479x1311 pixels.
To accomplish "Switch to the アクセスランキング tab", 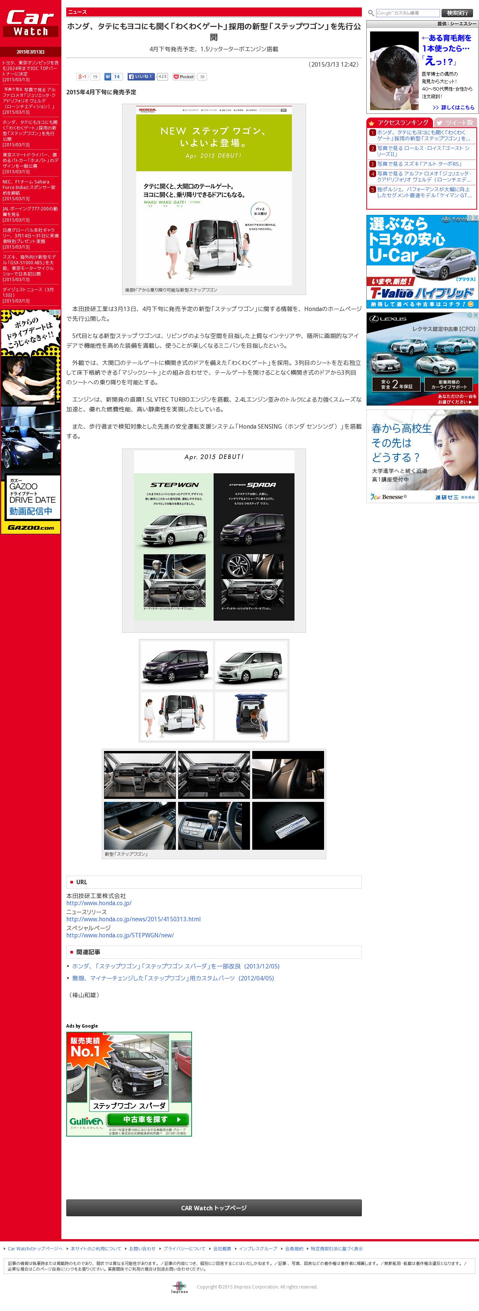I will [x=400, y=123].
